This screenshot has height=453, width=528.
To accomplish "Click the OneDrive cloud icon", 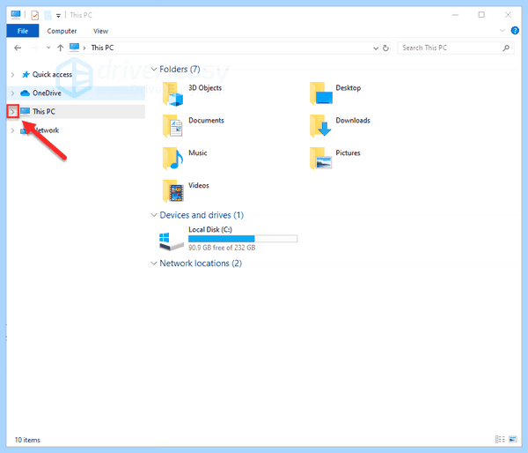I will pyautogui.click(x=25, y=93).
